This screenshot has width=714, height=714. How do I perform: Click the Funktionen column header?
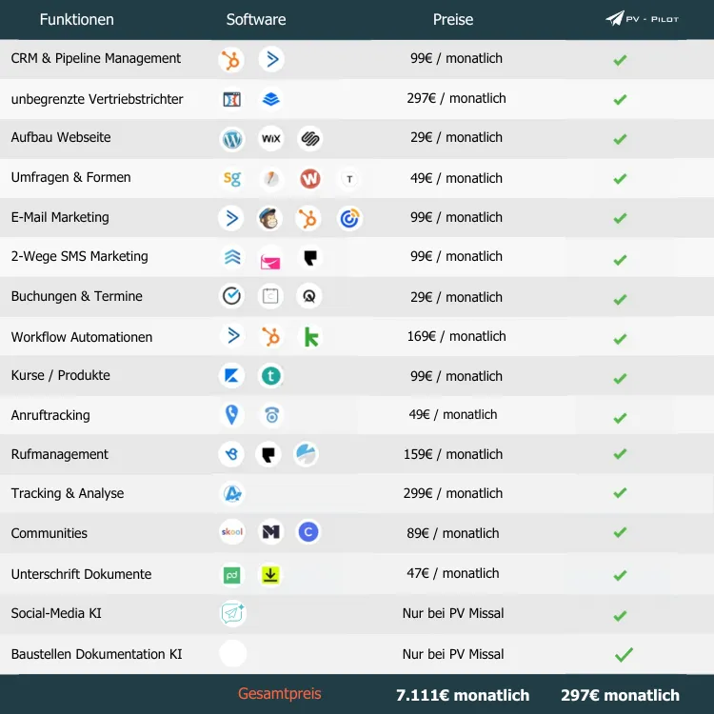click(76, 19)
